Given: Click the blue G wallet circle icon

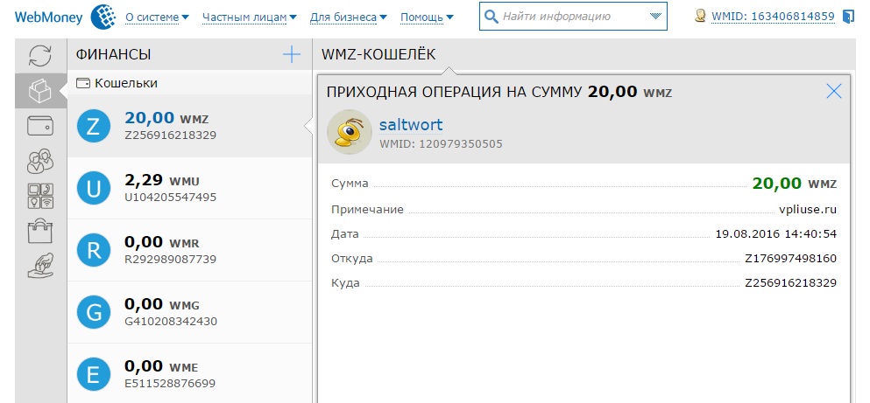Looking at the screenshot, I should point(94,312).
